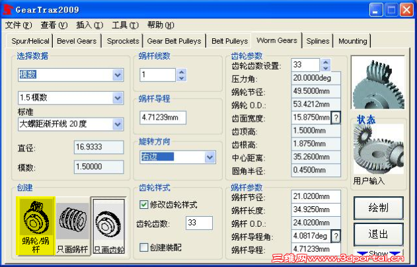Open the 旋转方向 右边 dropdown
417x267 pixels.
tap(210, 157)
